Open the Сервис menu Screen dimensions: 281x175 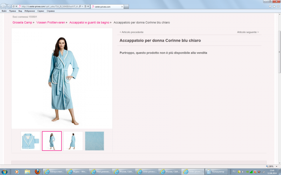(x=41, y=11)
